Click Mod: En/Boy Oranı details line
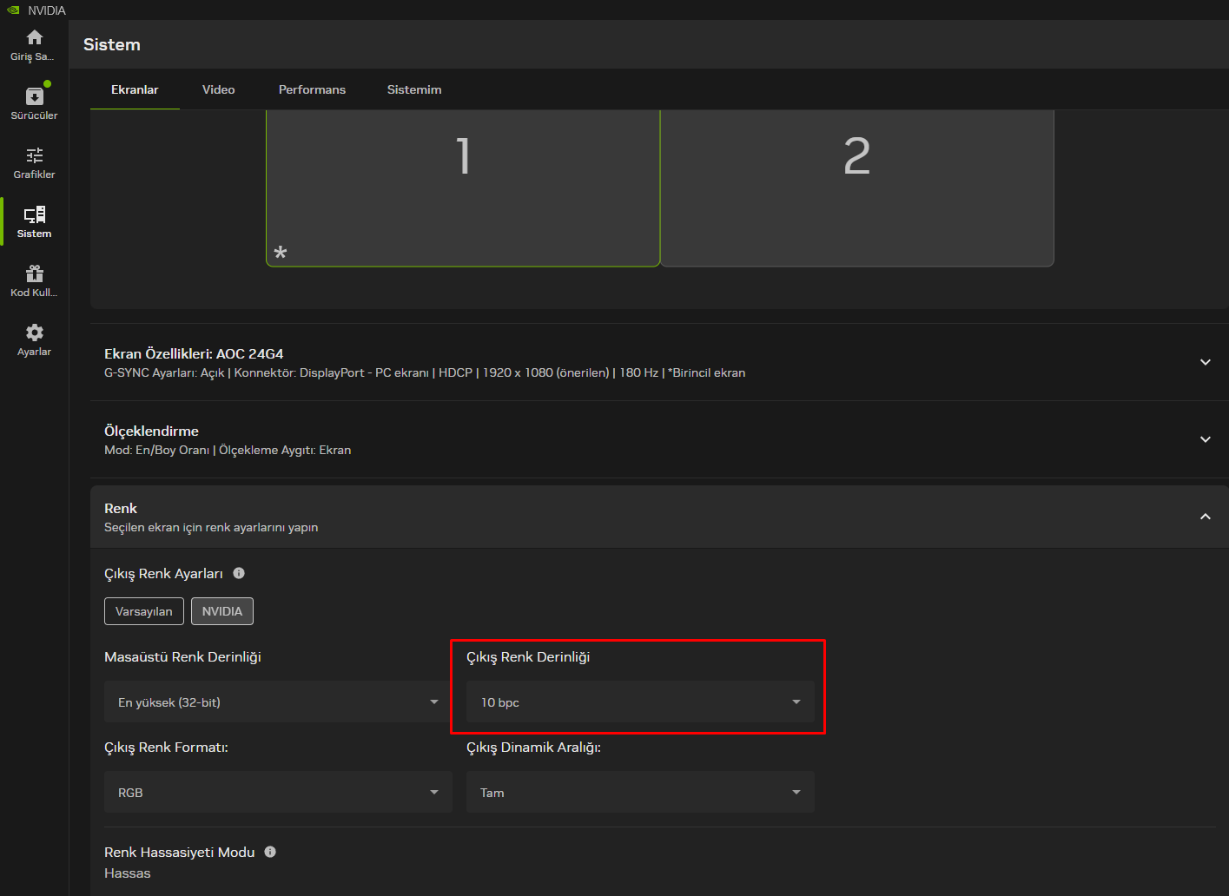Screen dimensions: 1229x896 [228, 450]
